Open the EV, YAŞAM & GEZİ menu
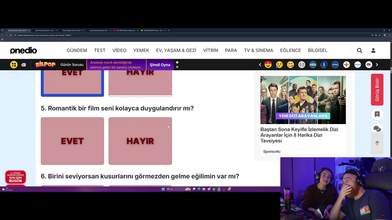Image resolution: width=392 pixels, height=220 pixels. click(176, 50)
